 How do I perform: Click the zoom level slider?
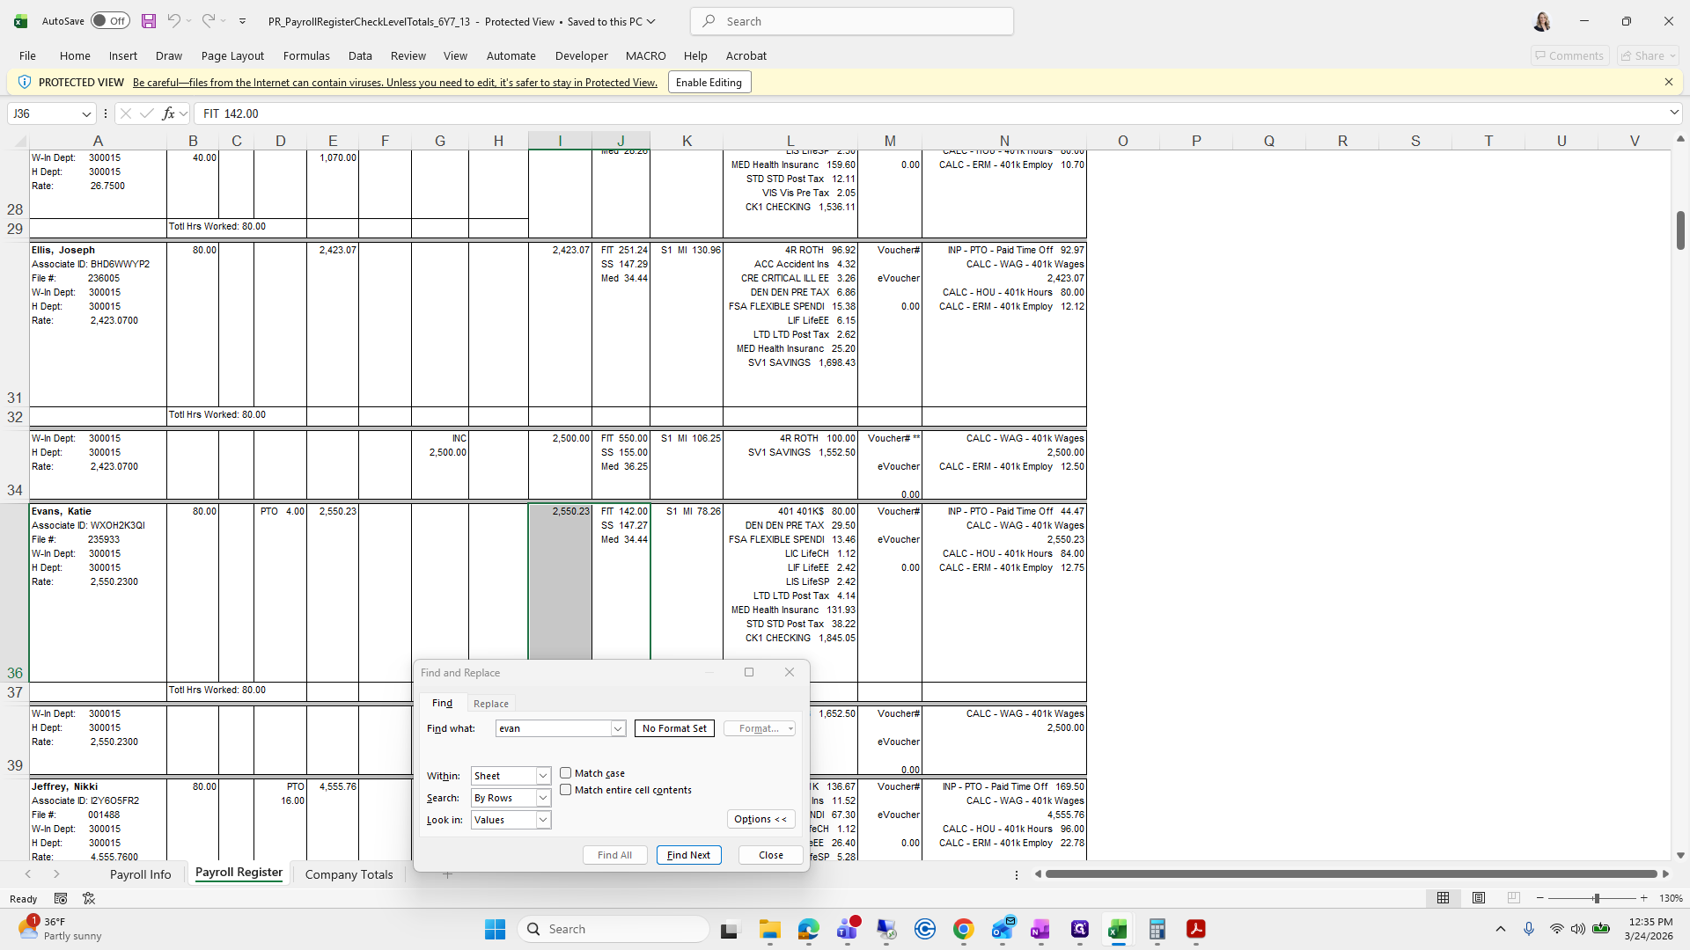[x=1596, y=898]
